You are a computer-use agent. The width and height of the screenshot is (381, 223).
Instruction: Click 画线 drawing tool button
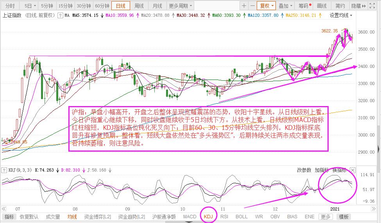click(x=322, y=6)
